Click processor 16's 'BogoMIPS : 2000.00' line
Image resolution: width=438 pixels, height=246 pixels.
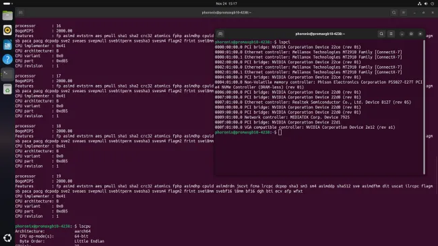click(x=44, y=31)
